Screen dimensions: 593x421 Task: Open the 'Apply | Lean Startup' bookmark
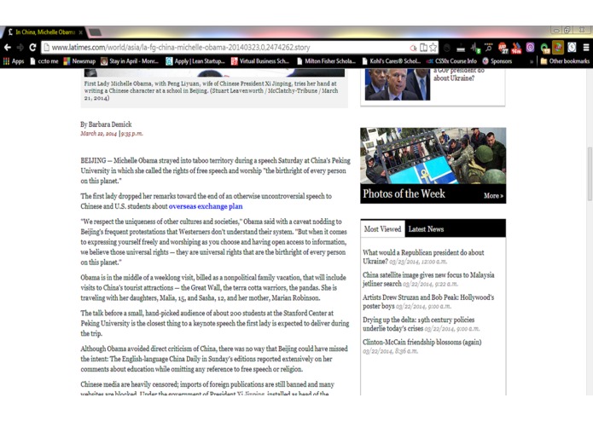pos(195,61)
